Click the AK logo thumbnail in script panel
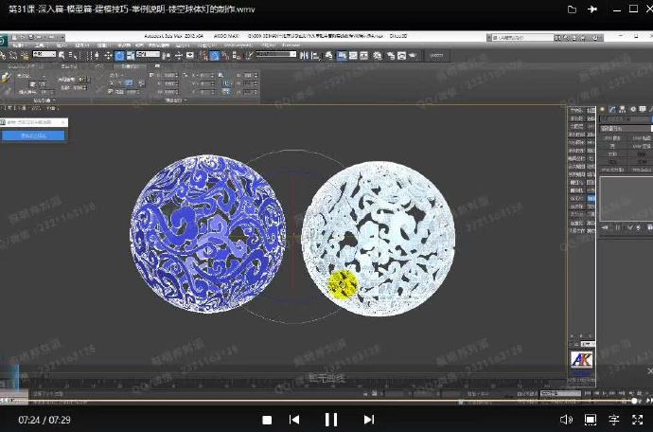This screenshot has width=653, height=432. point(581,359)
